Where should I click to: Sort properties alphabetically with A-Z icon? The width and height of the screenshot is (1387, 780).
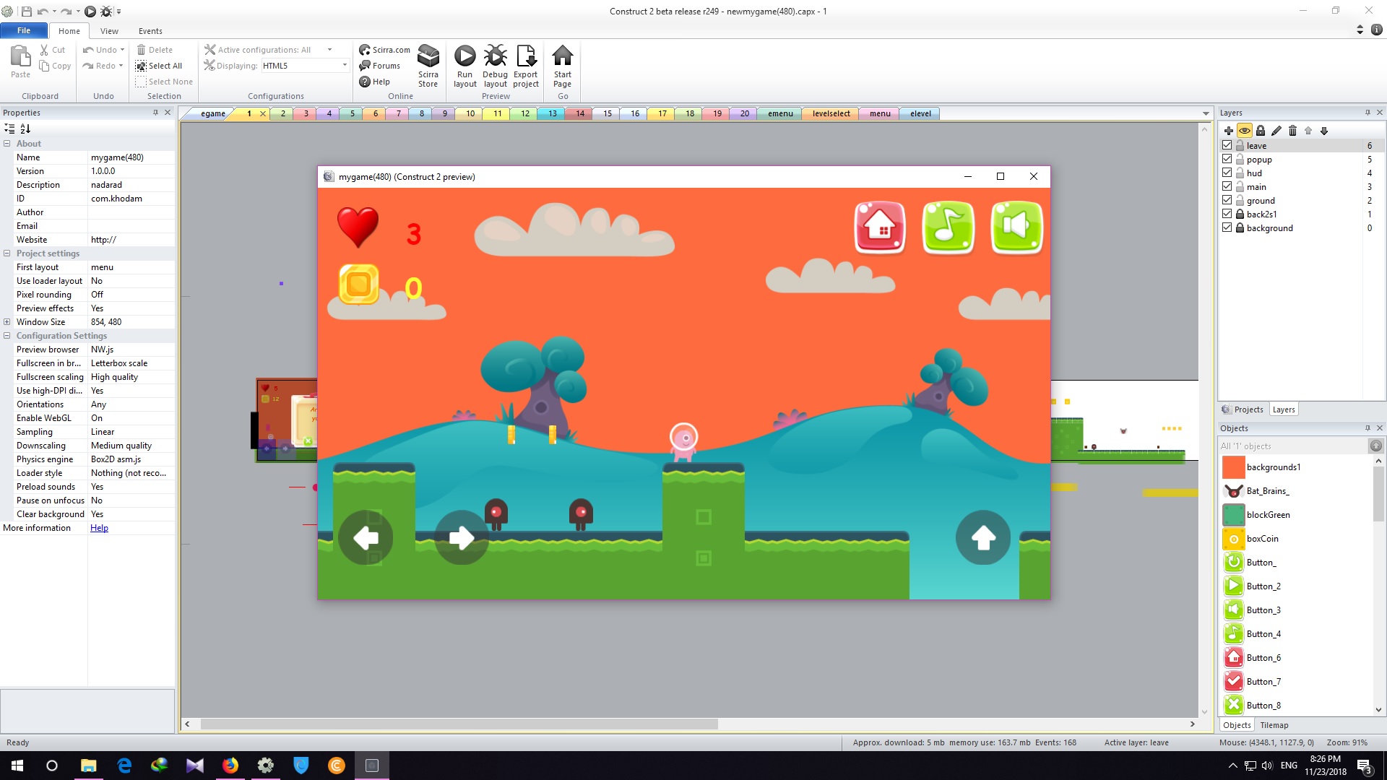(25, 129)
